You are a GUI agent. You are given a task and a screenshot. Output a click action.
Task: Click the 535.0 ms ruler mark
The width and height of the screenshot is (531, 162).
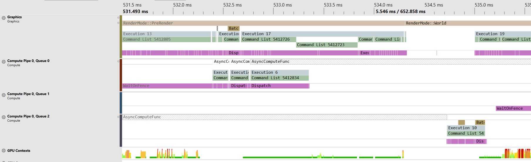484,5
